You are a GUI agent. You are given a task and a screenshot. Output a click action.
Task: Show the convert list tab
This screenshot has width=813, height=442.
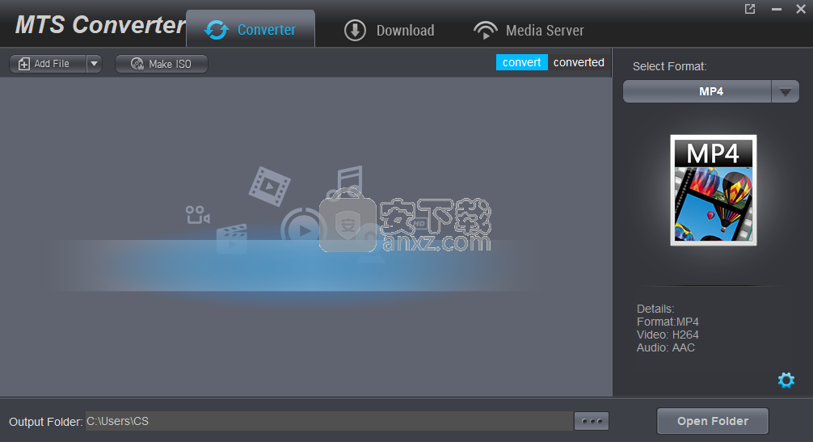521,62
